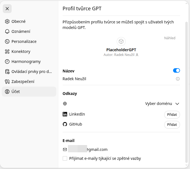Click the vertical scrollbar of the profile panel
190x169 pixels.
coord(186,92)
